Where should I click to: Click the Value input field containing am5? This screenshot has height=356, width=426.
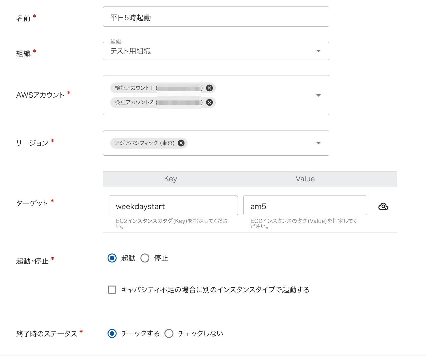[305, 205]
